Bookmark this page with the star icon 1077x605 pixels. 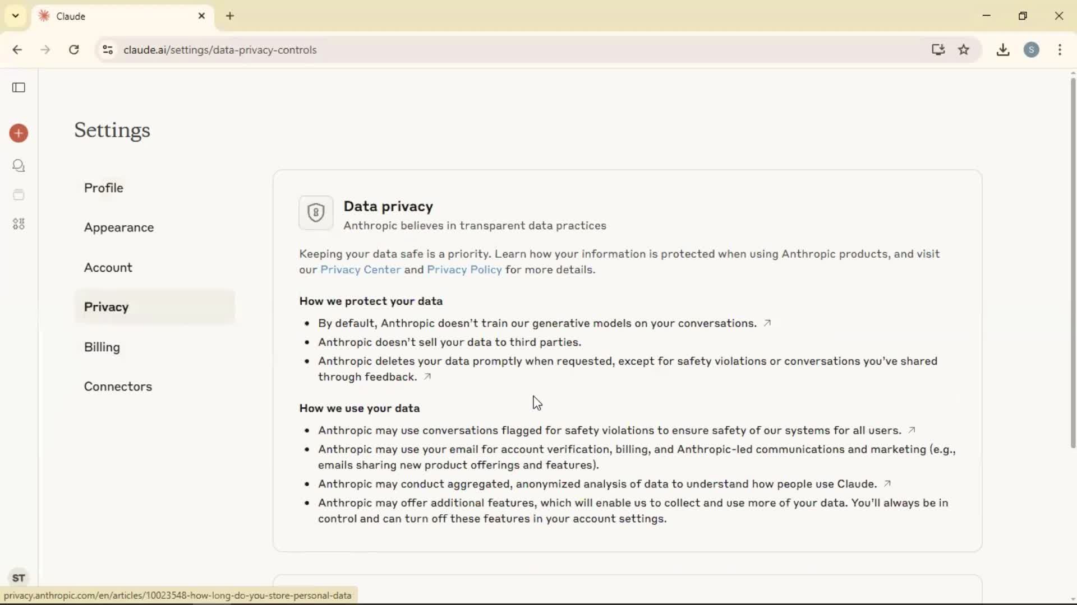(x=964, y=50)
